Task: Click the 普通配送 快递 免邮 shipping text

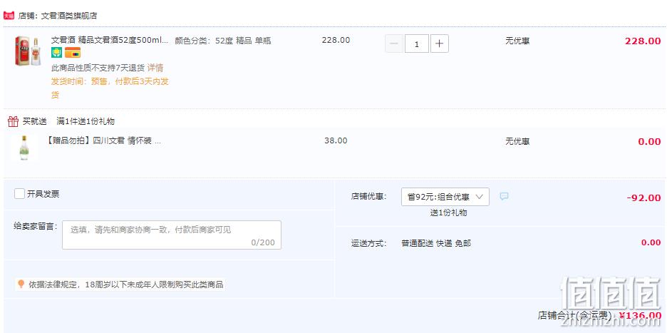Action: tap(436, 244)
